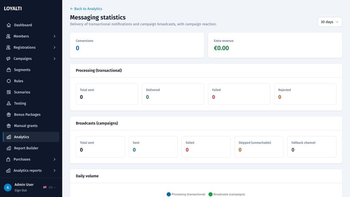Click the Sign Out link
This screenshot has height=197, width=350.
tap(20, 190)
